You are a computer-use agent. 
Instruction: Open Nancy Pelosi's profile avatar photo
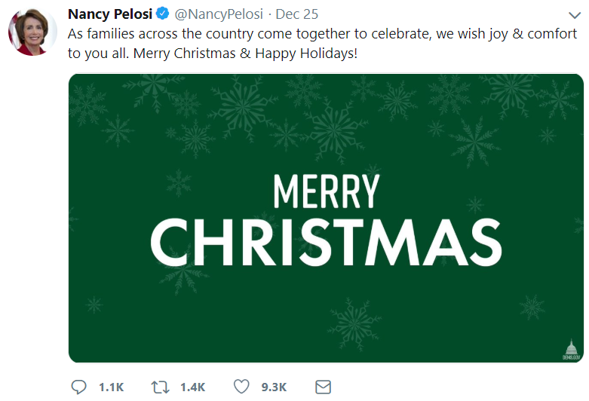click(x=33, y=32)
